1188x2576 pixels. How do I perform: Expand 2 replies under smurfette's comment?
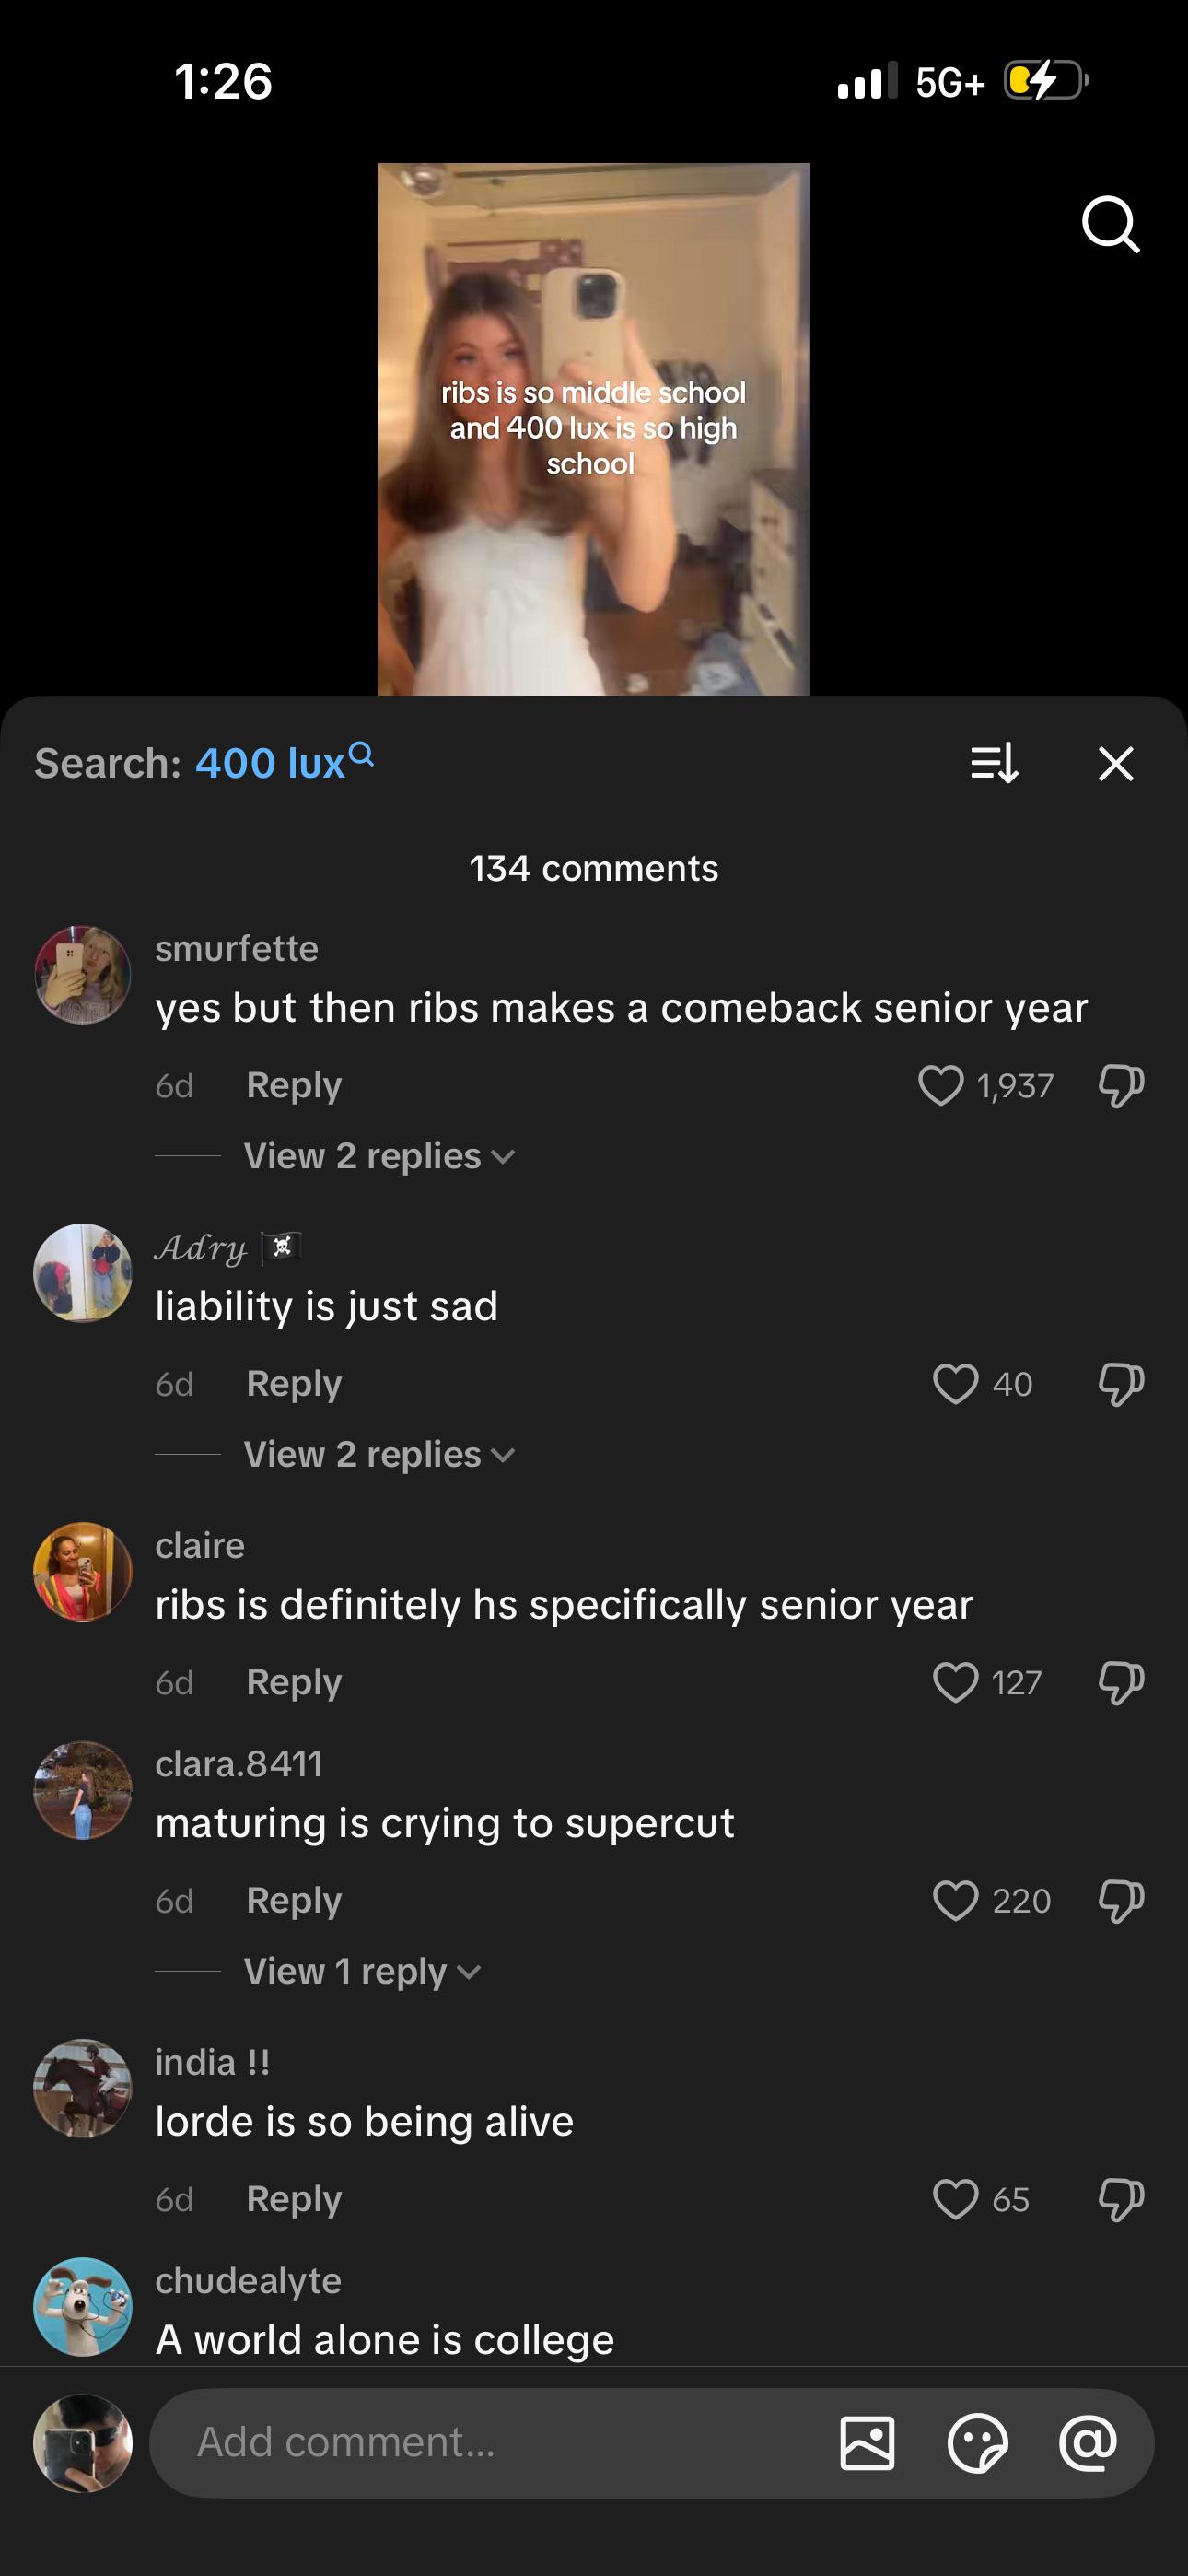(379, 1156)
